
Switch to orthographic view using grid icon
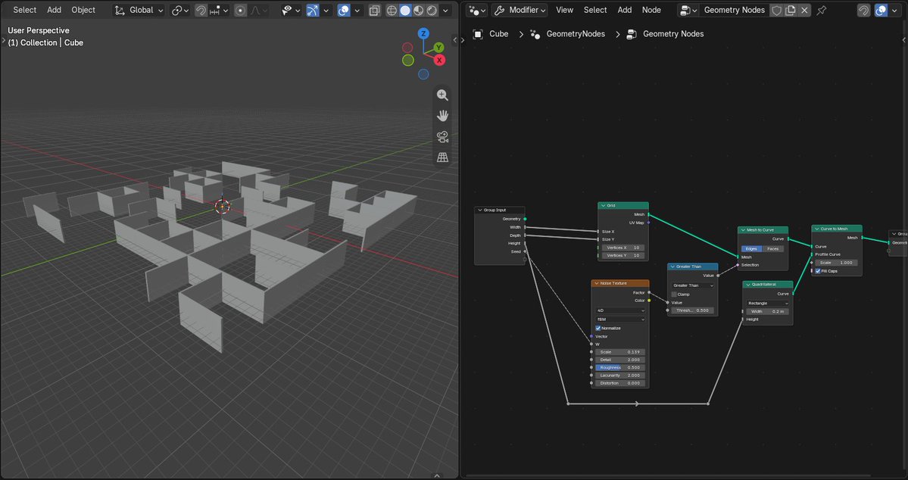coord(442,157)
